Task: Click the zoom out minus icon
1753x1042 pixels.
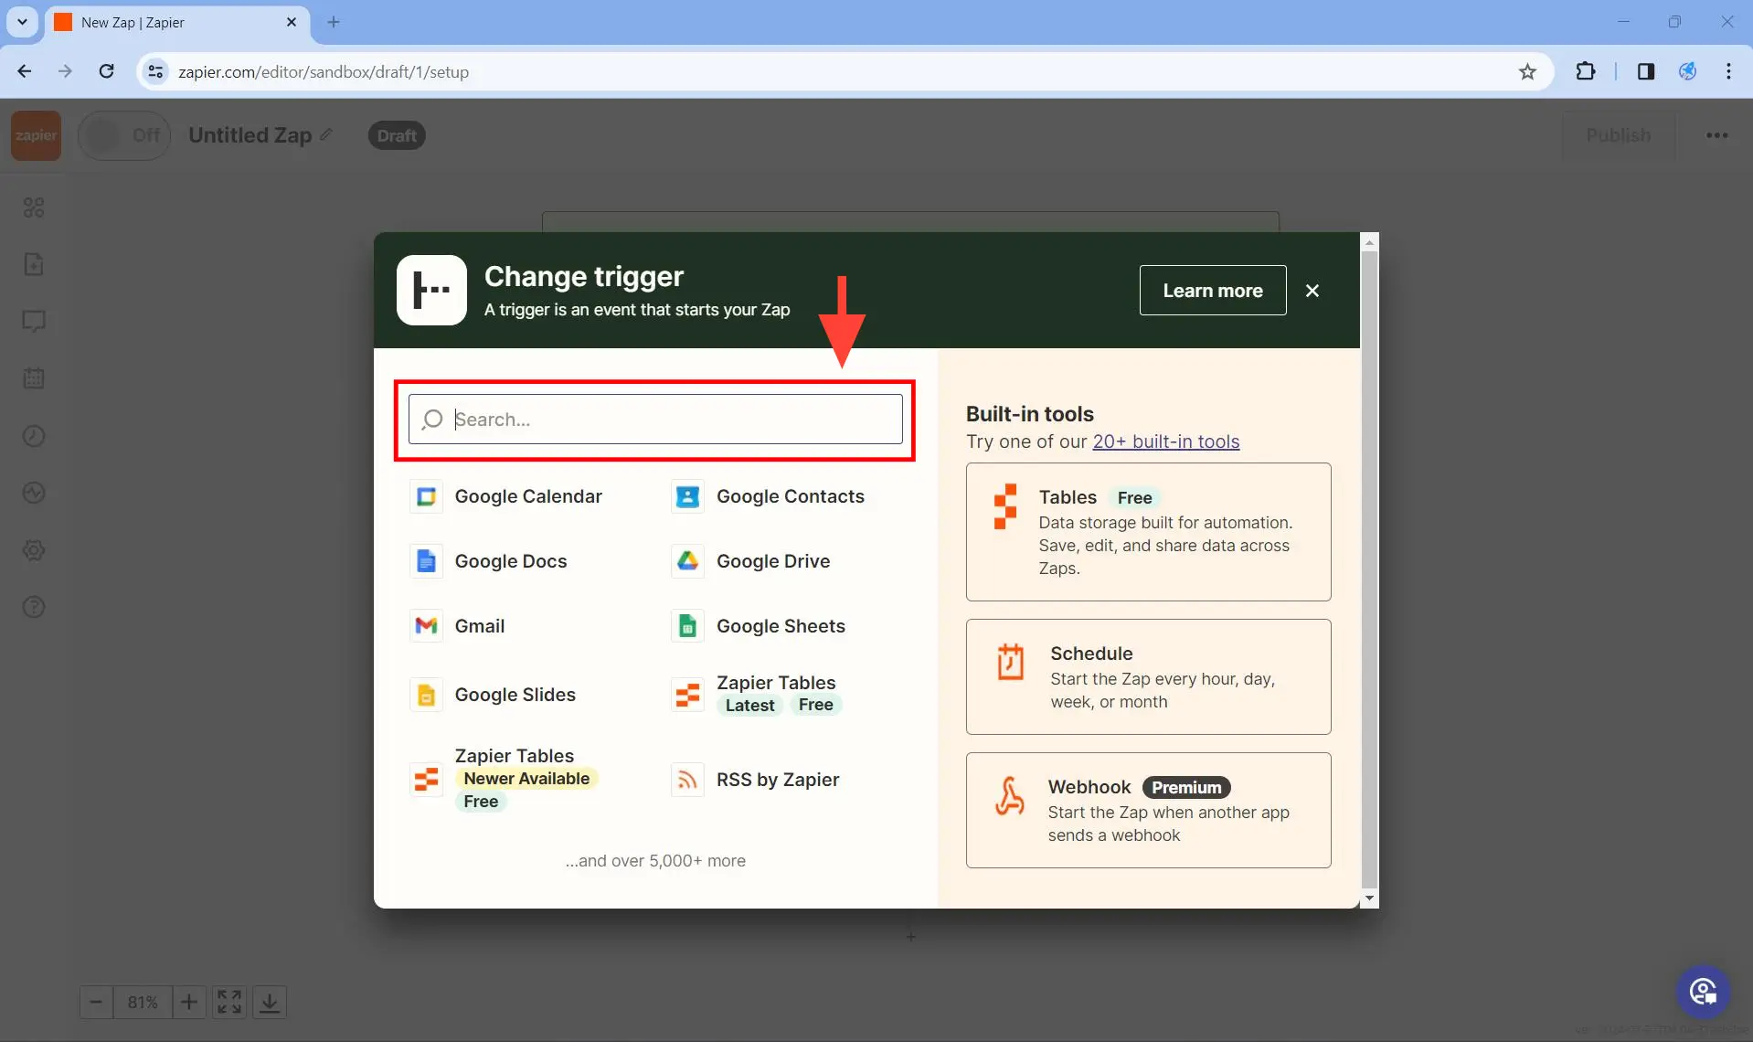Action: tap(96, 1002)
